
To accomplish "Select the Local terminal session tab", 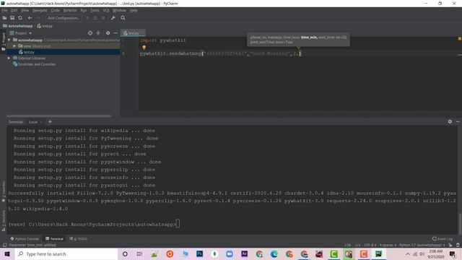I will click(33, 122).
